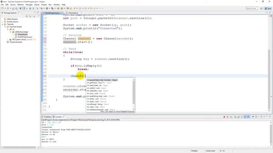Click the Remove Launch icon in the Console
This screenshot has width=273, height=153.
pyautogui.click(x=227, y=117)
